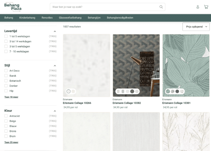Select the dark grey swatch on Collage 10382
The height and width of the screenshot is (151, 211).
pos(132,91)
